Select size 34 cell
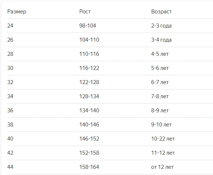213x175 pixels. coord(10,96)
